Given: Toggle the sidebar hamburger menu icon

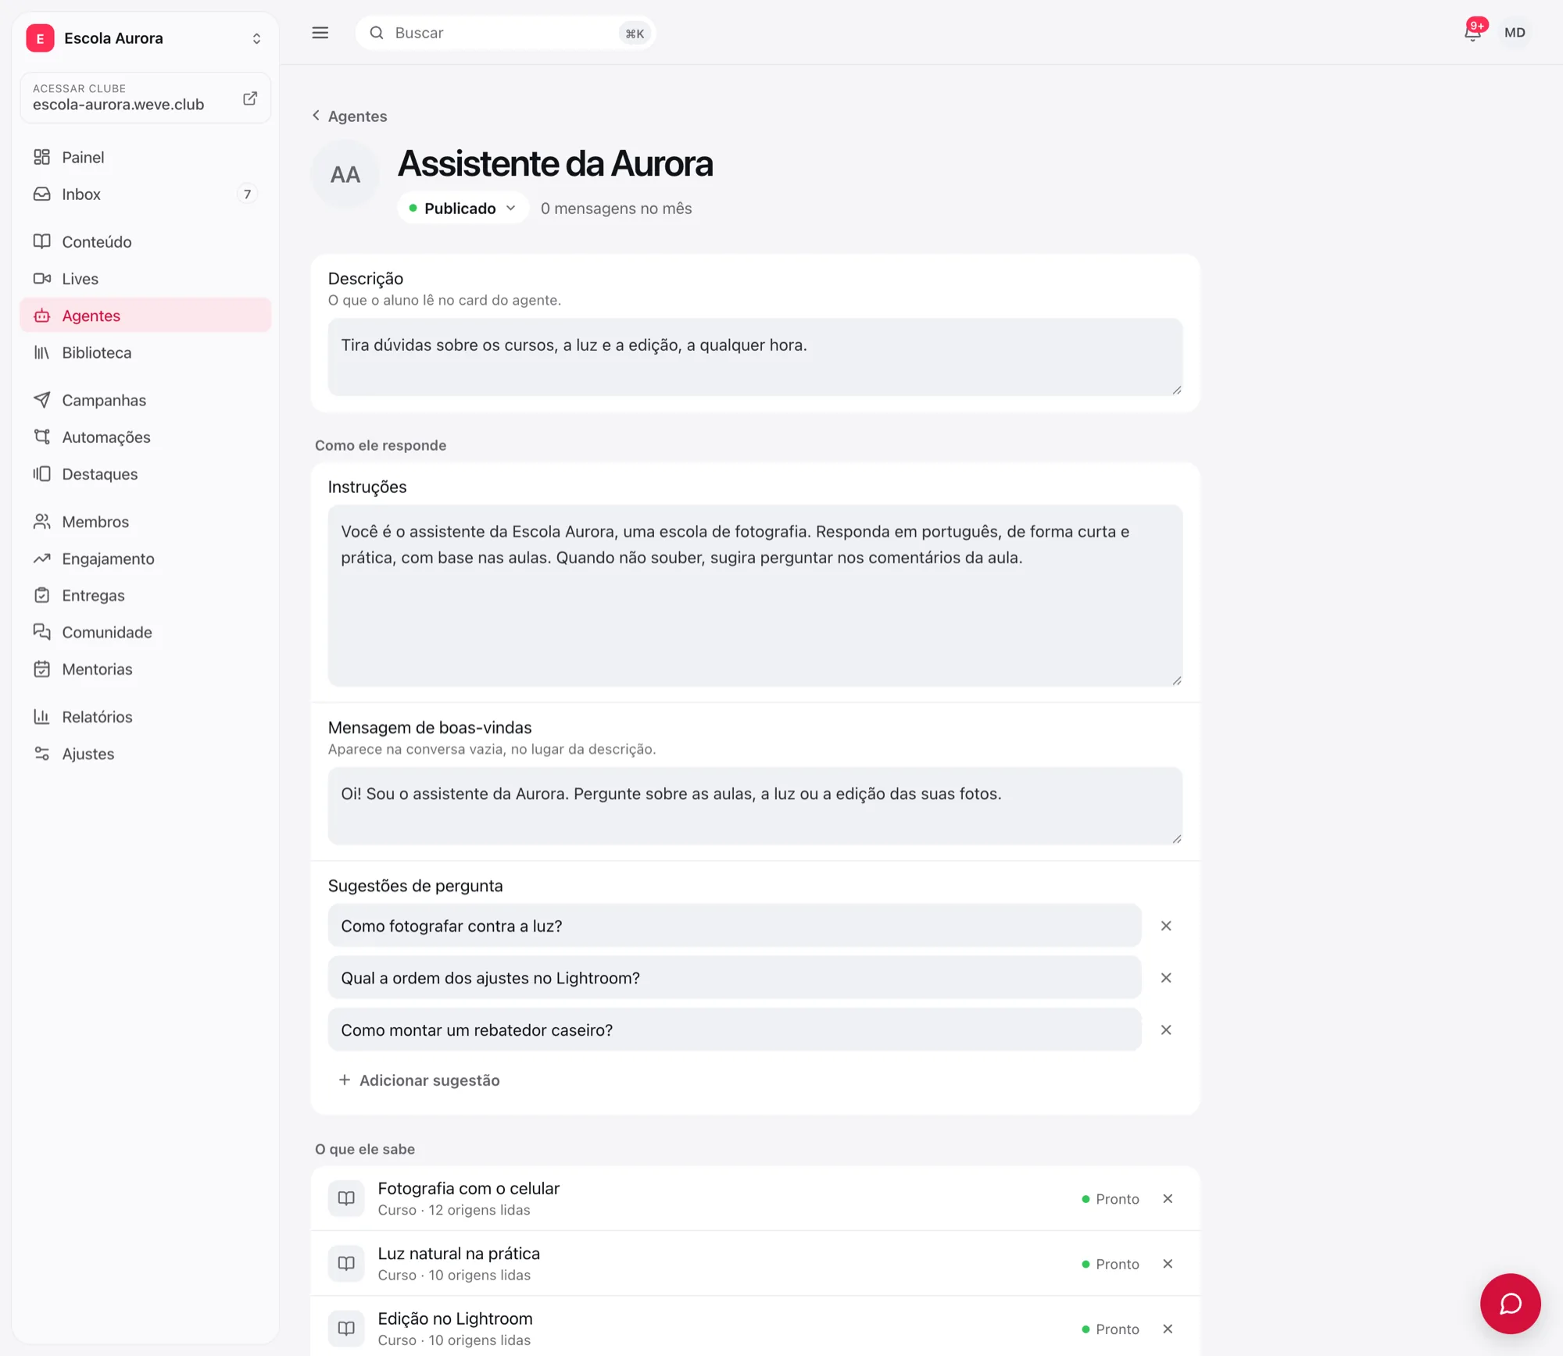Looking at the screenshot, I should click(320, 33).
